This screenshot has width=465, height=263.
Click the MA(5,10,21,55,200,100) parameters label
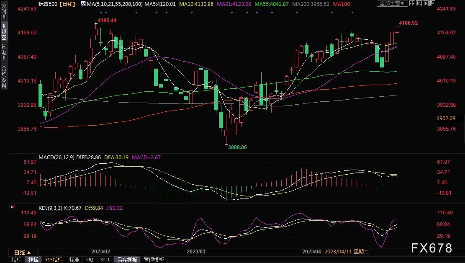pos(114,4)
